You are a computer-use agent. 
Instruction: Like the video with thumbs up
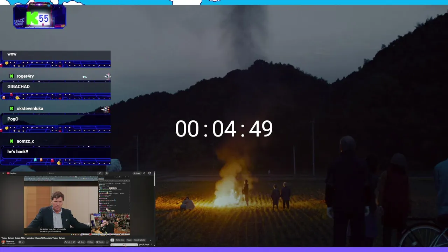(68, 242)
